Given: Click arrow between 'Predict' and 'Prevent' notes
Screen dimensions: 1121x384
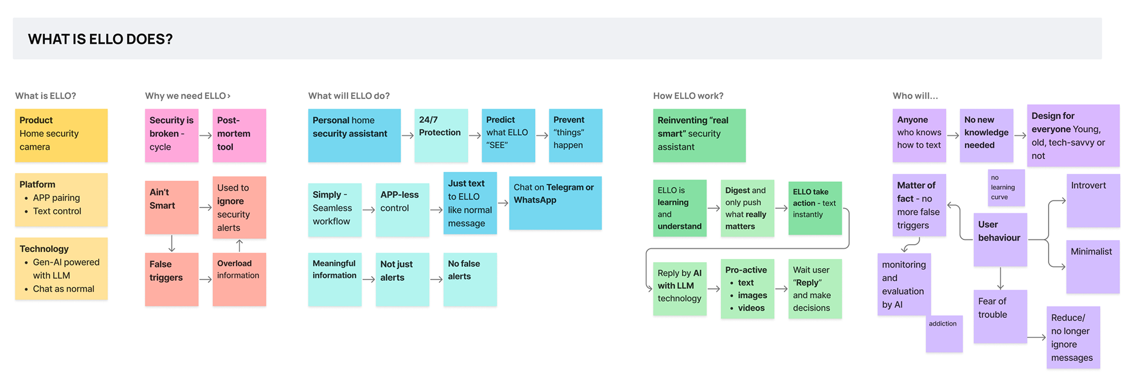Looking at the screenshot, I should click(542, 135).
